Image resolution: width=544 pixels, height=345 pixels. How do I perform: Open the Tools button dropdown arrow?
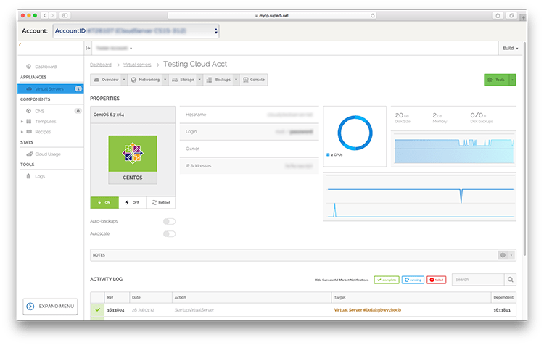(x=512, y=80)
